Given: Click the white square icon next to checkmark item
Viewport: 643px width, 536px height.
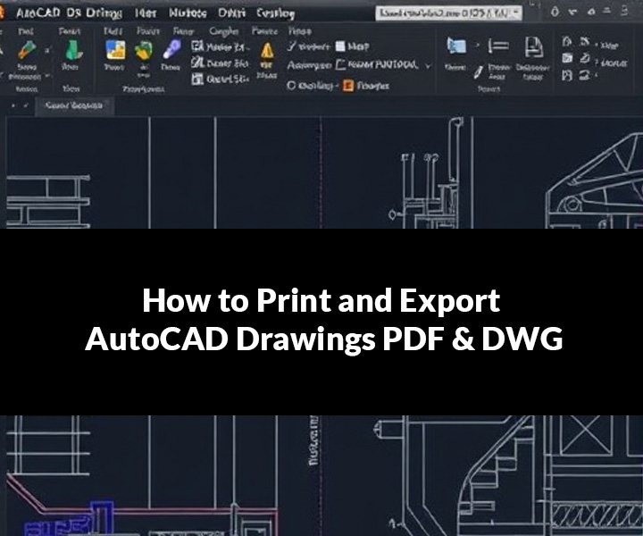Looking at the screenshot, I should pos(340,46).
